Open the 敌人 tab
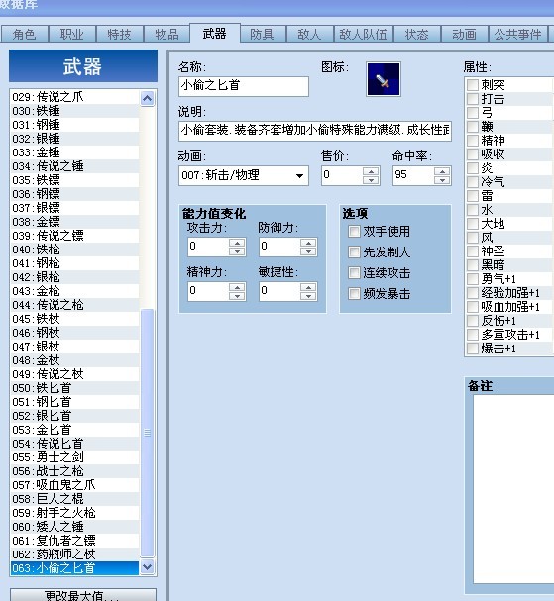The height and width of the screenshot is (601, 554). pos(309,34)
